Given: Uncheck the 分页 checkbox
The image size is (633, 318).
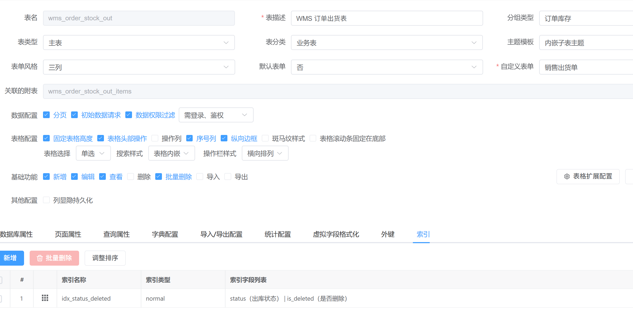Looking at the screenshot, I should [46, 115].
